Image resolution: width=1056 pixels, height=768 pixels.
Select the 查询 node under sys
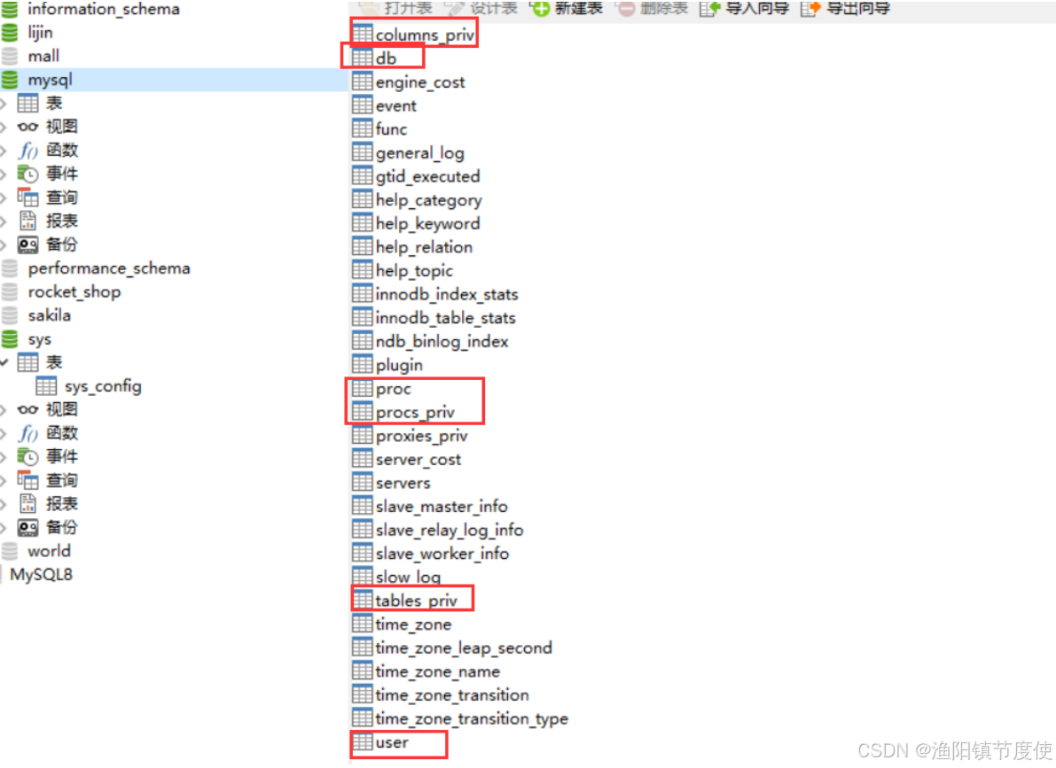[62, 481]
